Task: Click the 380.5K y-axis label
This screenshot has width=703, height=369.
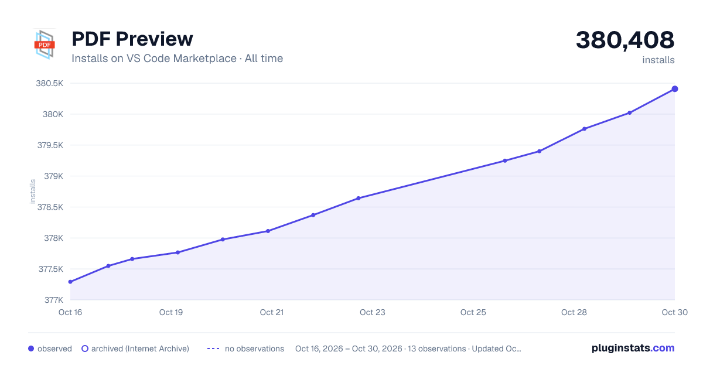Action: tap(50, 83)
